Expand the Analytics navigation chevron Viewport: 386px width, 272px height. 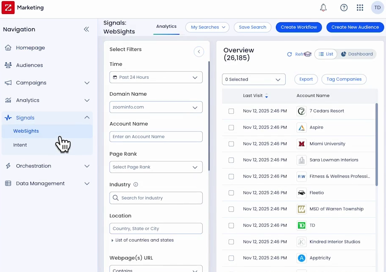coord(87,100)
